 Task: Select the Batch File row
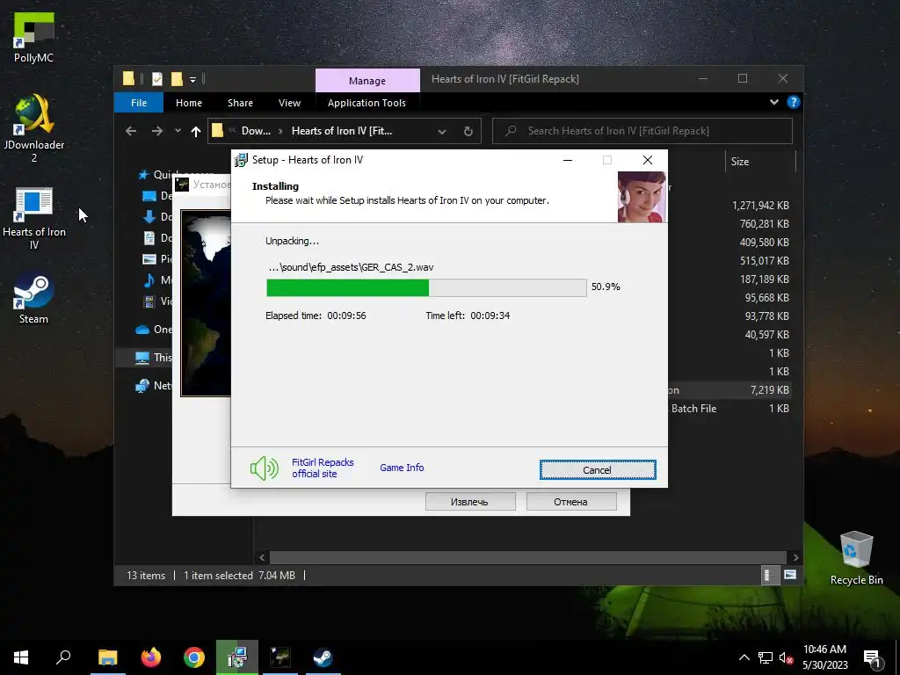(x=729, y=409)
